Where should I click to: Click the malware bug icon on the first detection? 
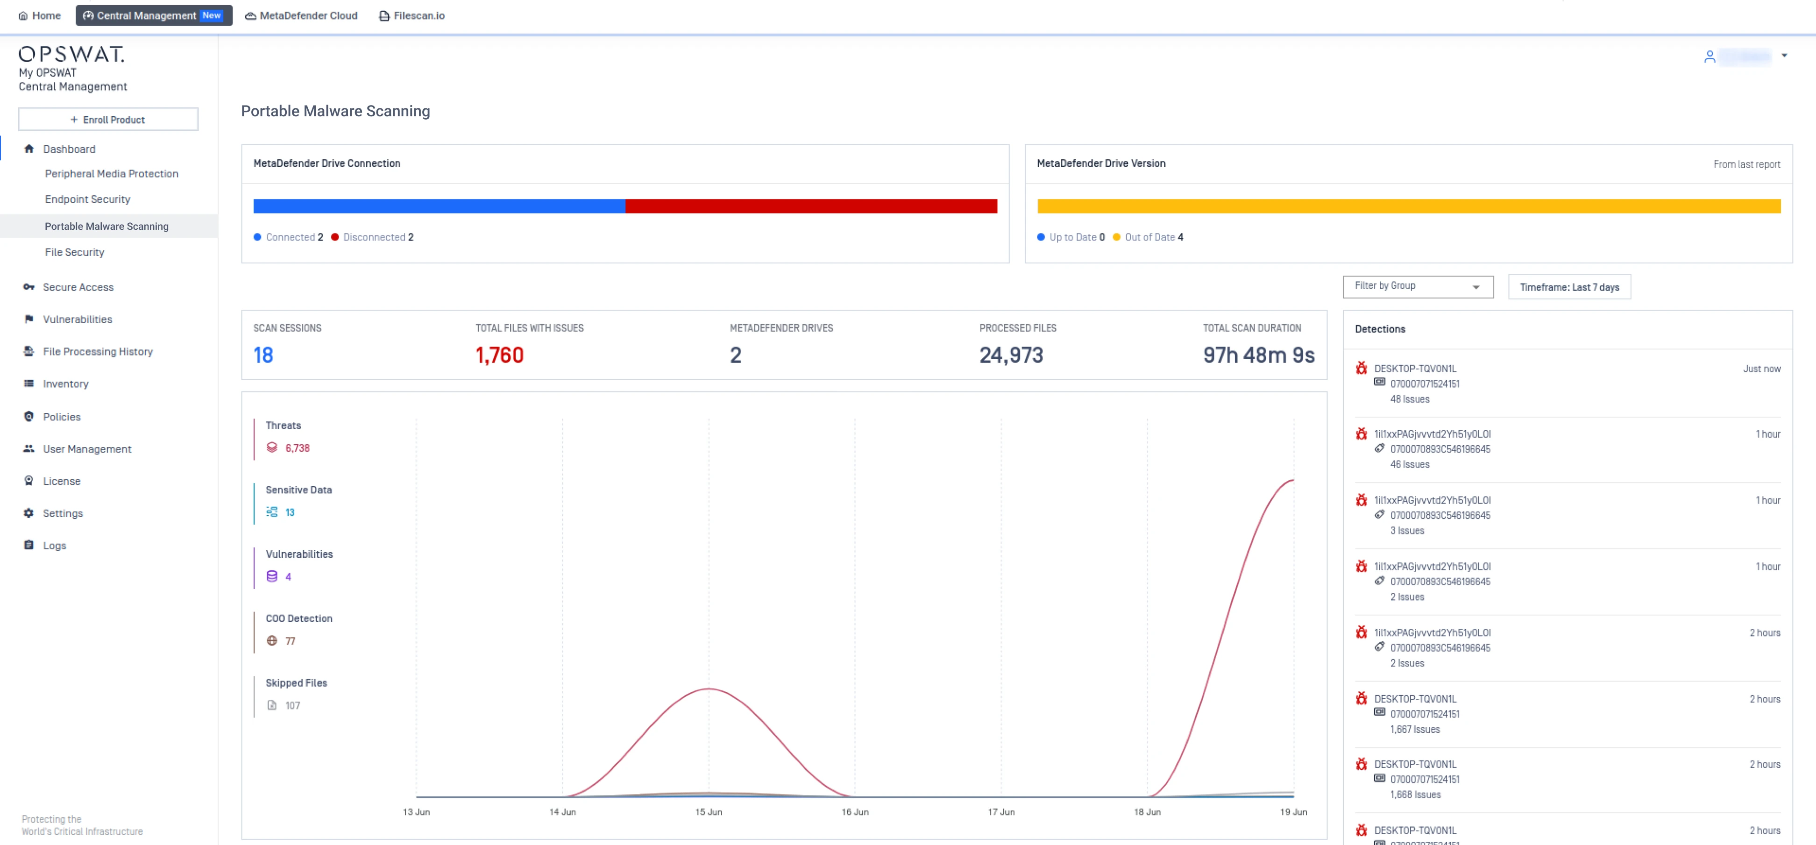1361,368
